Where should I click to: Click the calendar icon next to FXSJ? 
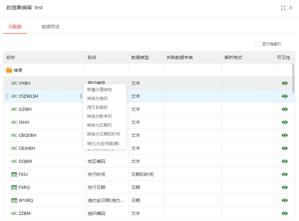pos(14,174)
